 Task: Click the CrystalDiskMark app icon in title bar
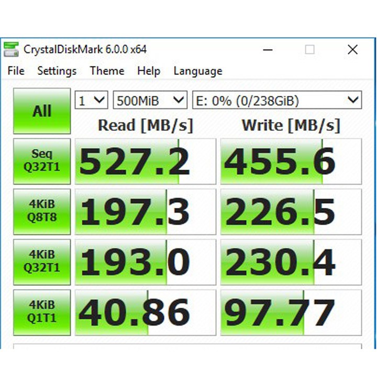[x=11, y=50]
